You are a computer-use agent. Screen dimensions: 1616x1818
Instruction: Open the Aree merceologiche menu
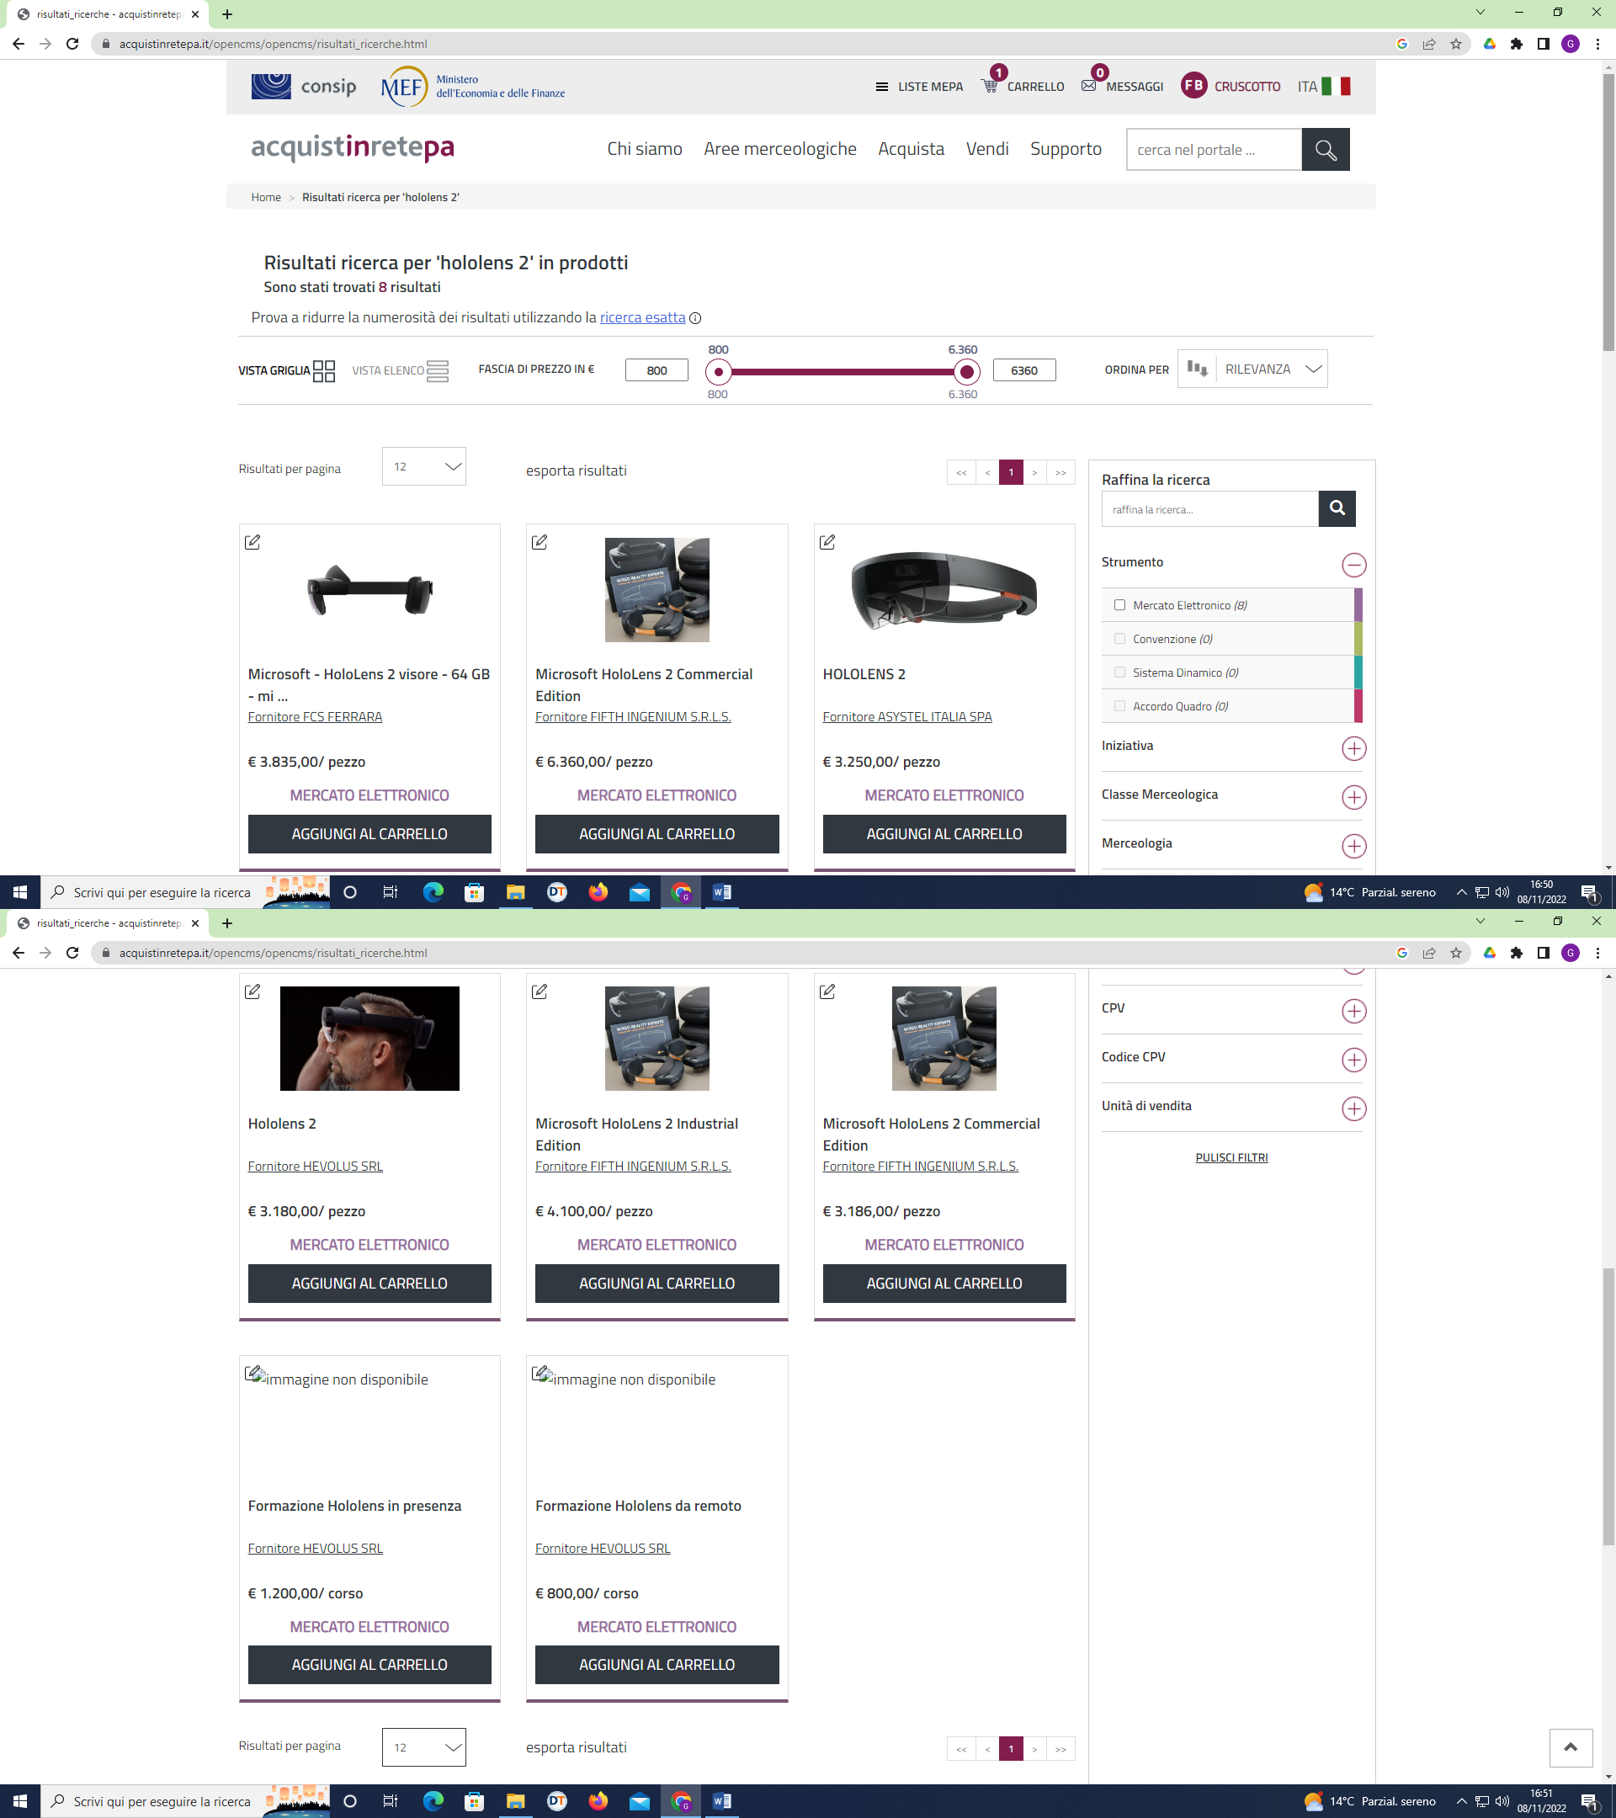pyautogui.click(x=780, y=148)
